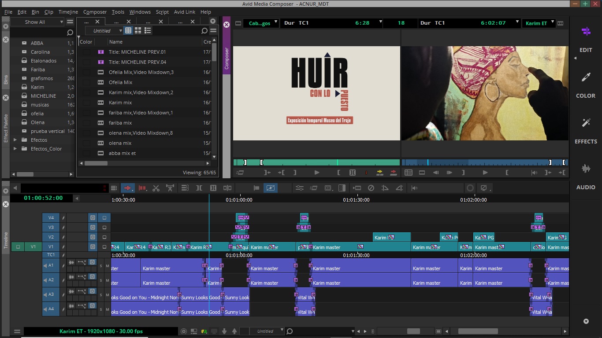Open the Effect Mode sliders icon

(300, 188)
